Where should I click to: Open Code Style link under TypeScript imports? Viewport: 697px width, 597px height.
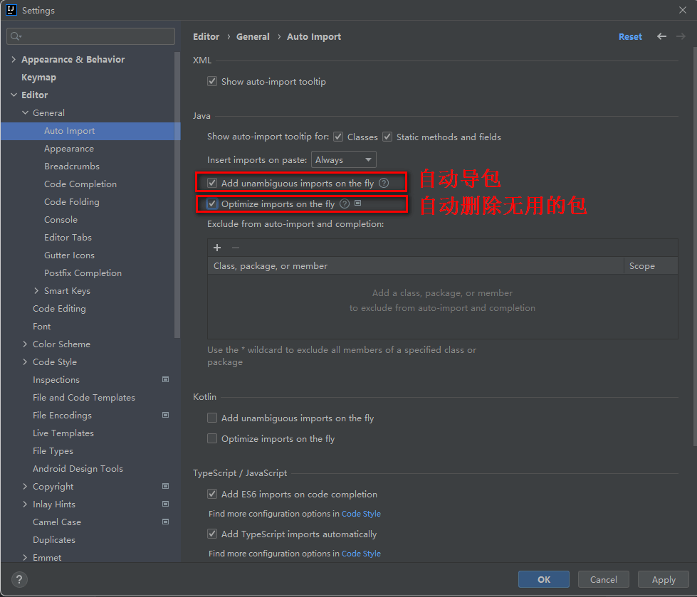pos(361,554)
